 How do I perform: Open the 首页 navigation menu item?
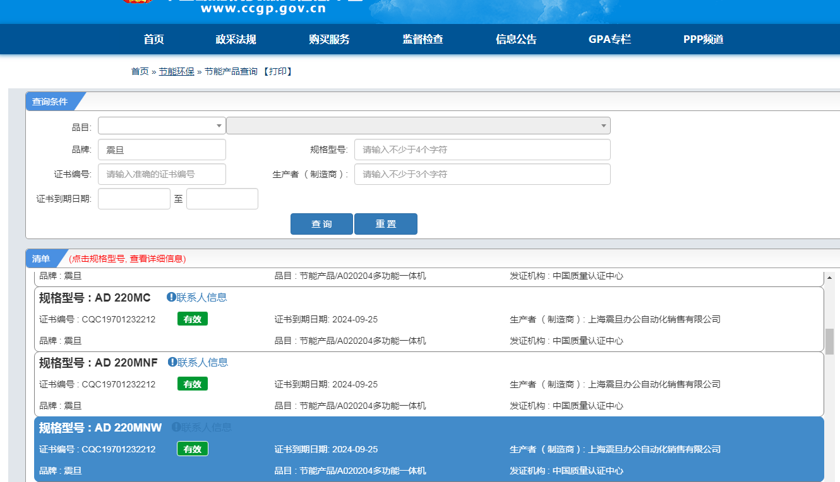153,39
